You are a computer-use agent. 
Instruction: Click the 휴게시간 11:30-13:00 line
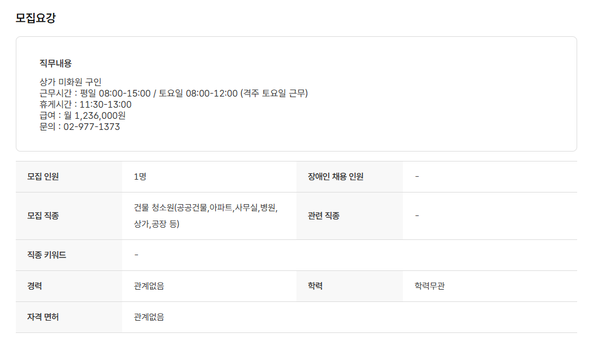(85, 104)
